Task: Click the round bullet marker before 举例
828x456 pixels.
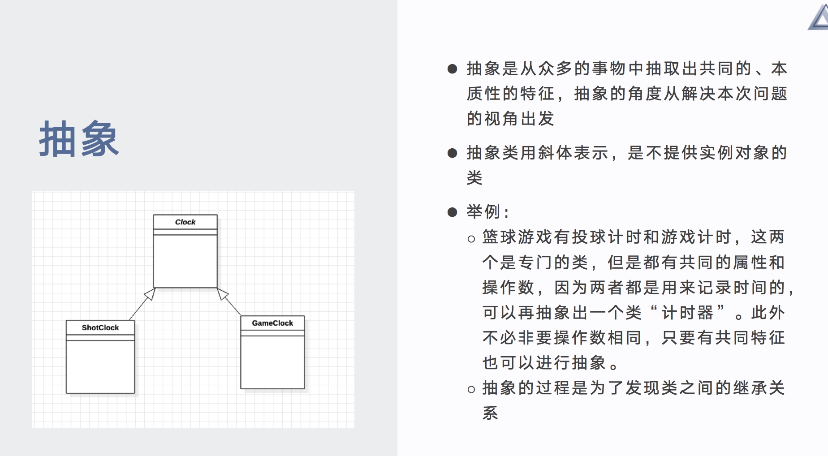Action: click(x=452, y=212)
